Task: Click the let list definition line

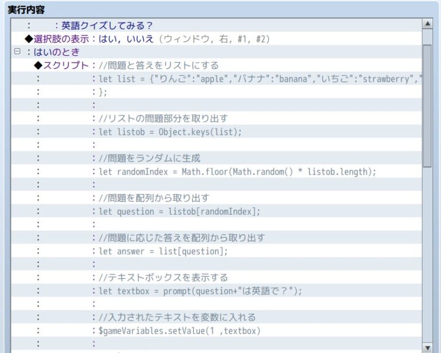Action: (x=260, y=79)
